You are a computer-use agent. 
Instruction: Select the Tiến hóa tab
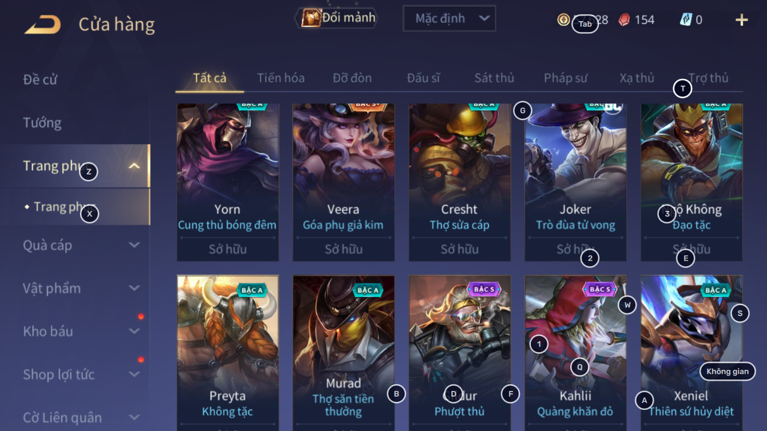281,78
